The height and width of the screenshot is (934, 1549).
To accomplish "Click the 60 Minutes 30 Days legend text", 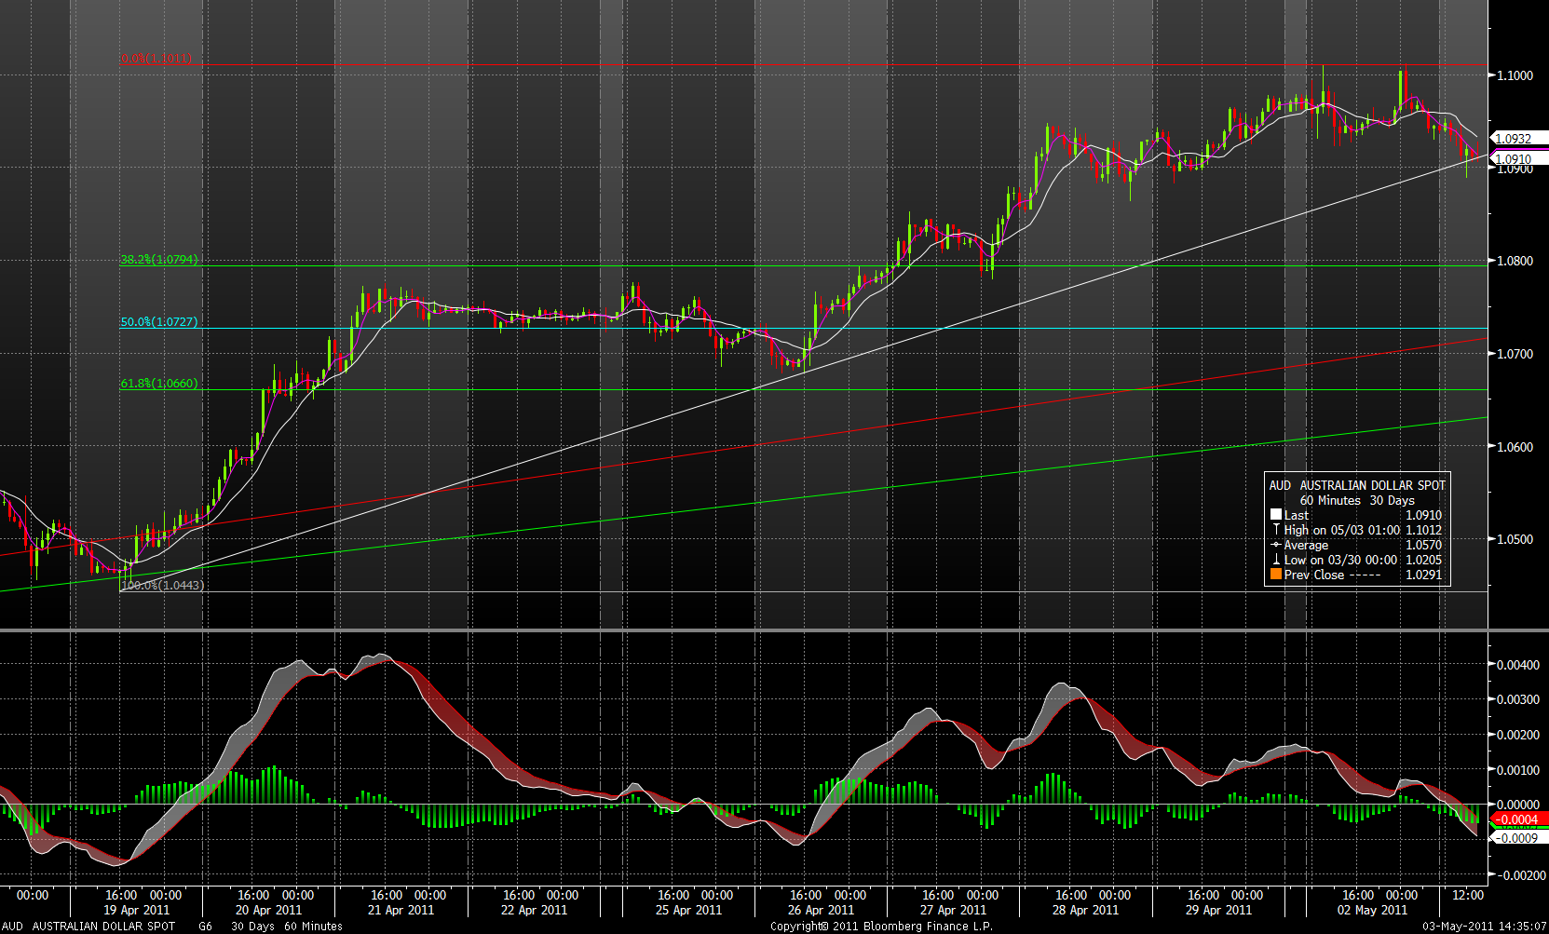I will pyautogui.click(x=1357, y=500).
